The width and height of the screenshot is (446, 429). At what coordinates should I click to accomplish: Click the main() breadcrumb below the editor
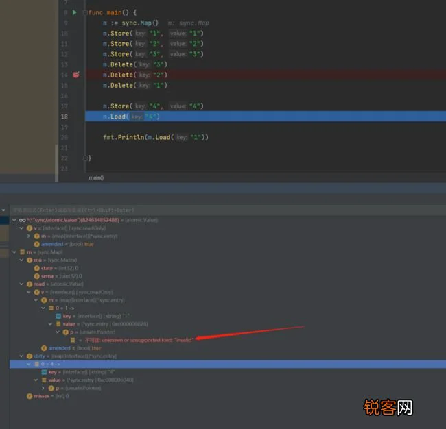(x=96, y=178)
